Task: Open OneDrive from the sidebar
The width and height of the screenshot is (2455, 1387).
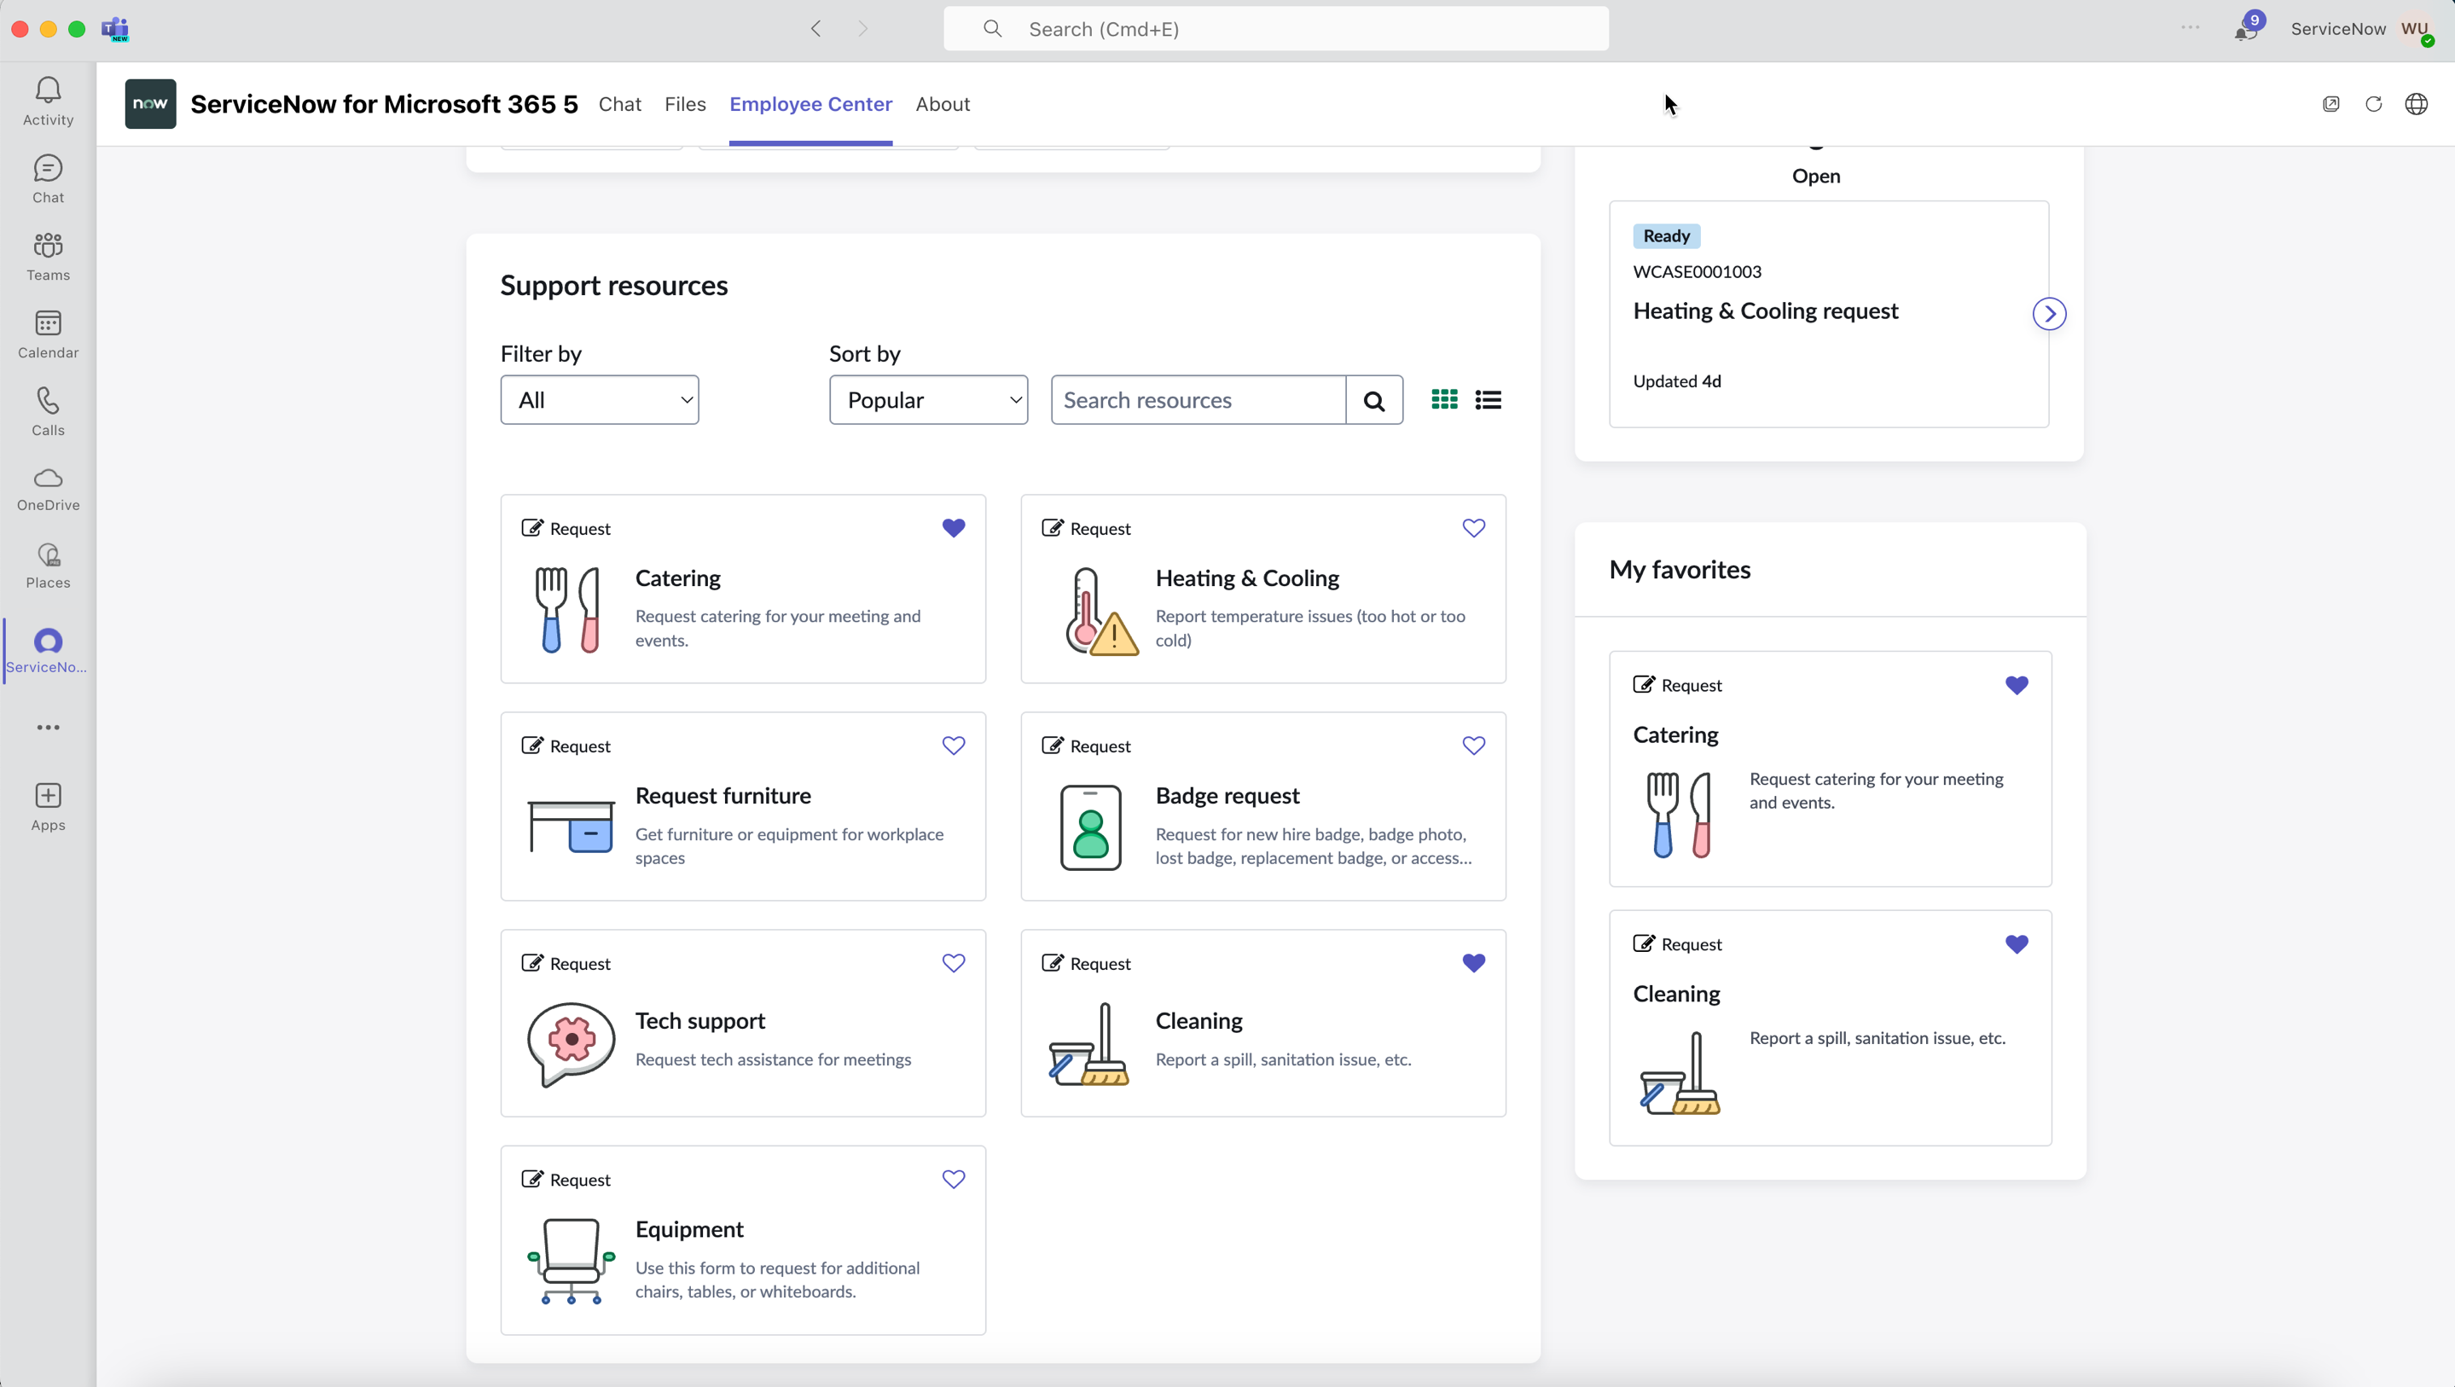Action: tap(48, 489)
